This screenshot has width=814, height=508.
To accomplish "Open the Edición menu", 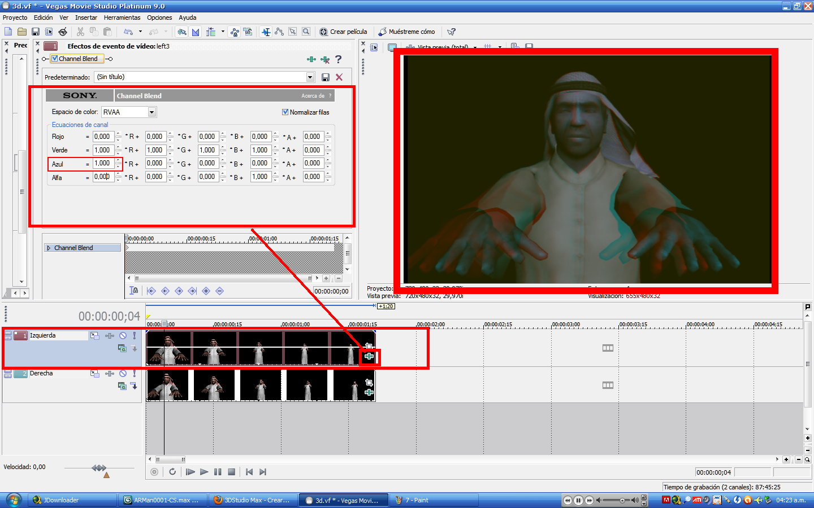I will pos(44,17).
